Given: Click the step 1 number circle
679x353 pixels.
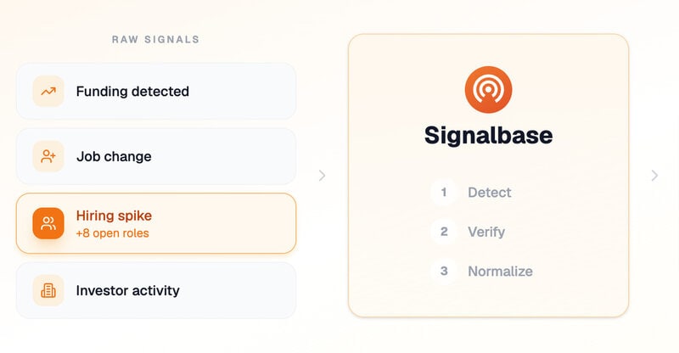Looking at the screenshot, I should point(444,193).
